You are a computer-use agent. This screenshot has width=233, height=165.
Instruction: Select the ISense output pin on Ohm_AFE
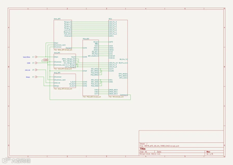69,48
